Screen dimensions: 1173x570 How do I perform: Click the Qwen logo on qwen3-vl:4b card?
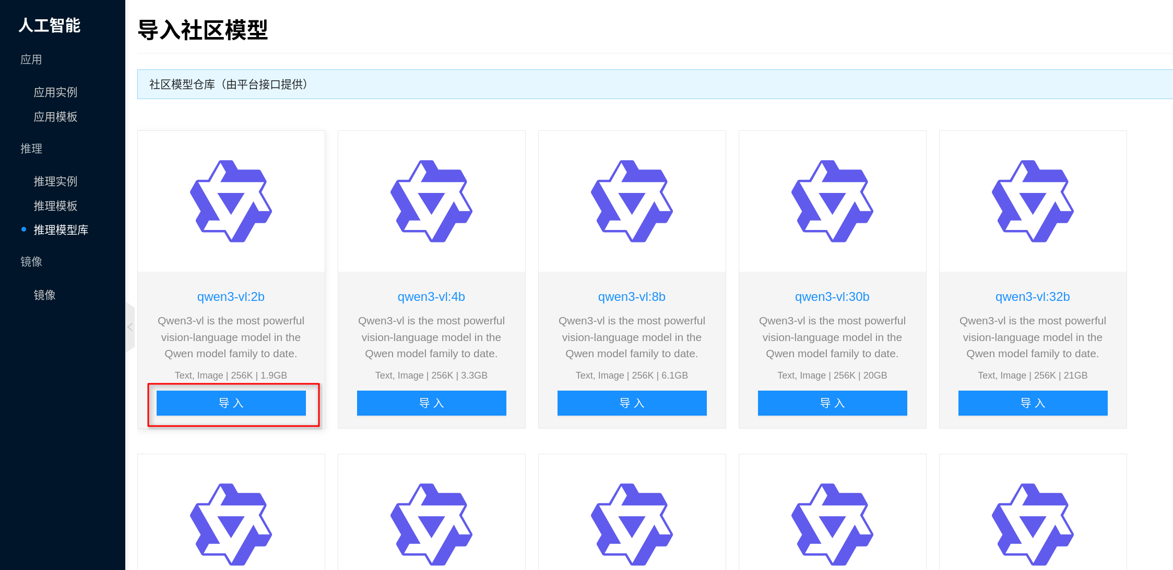point(431,201)
